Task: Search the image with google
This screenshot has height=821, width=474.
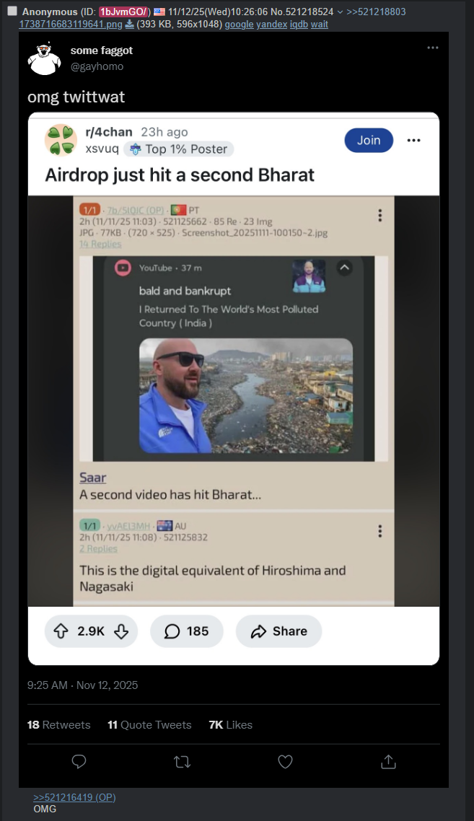Action: 239,24
